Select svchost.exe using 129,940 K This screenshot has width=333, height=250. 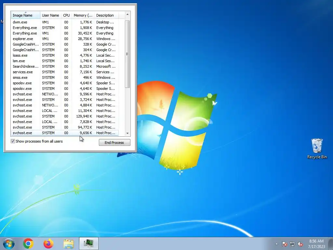[x=65, y=116]
